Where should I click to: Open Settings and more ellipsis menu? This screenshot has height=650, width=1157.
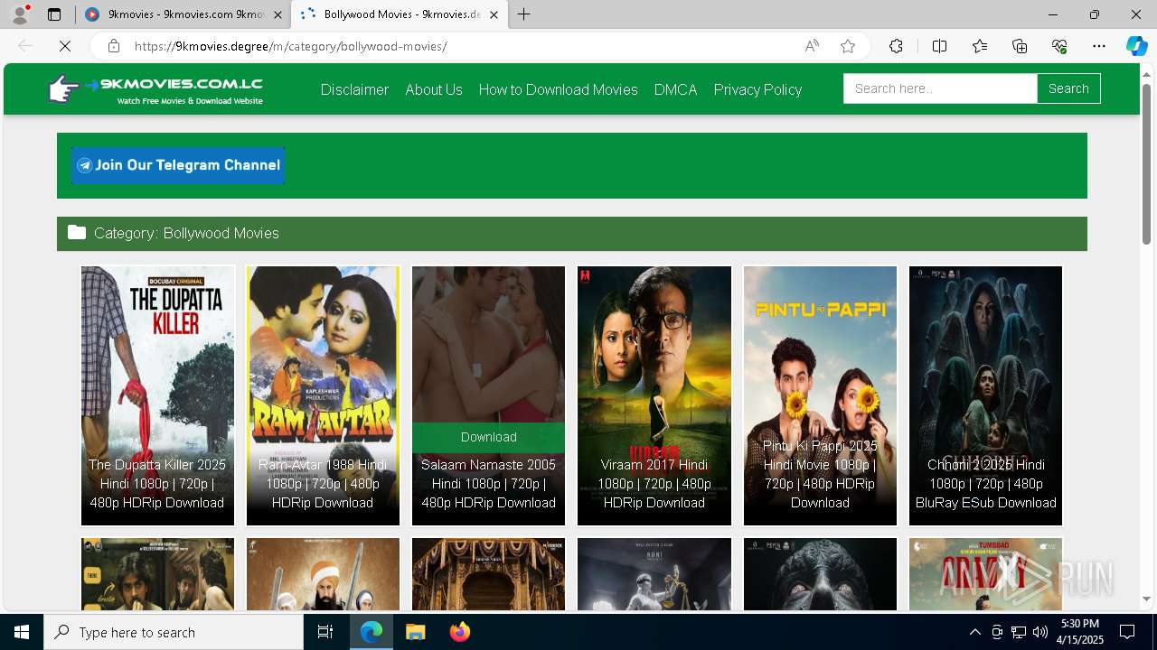coord(1099,46)
